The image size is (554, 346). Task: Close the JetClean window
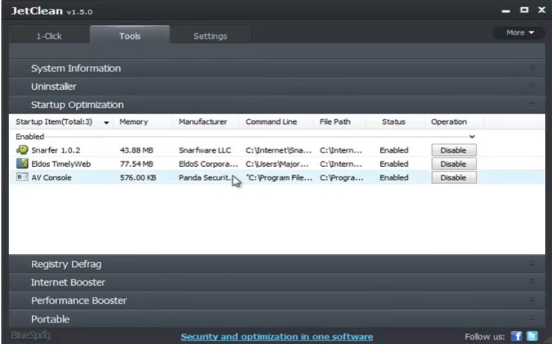(x=542, y=10)
